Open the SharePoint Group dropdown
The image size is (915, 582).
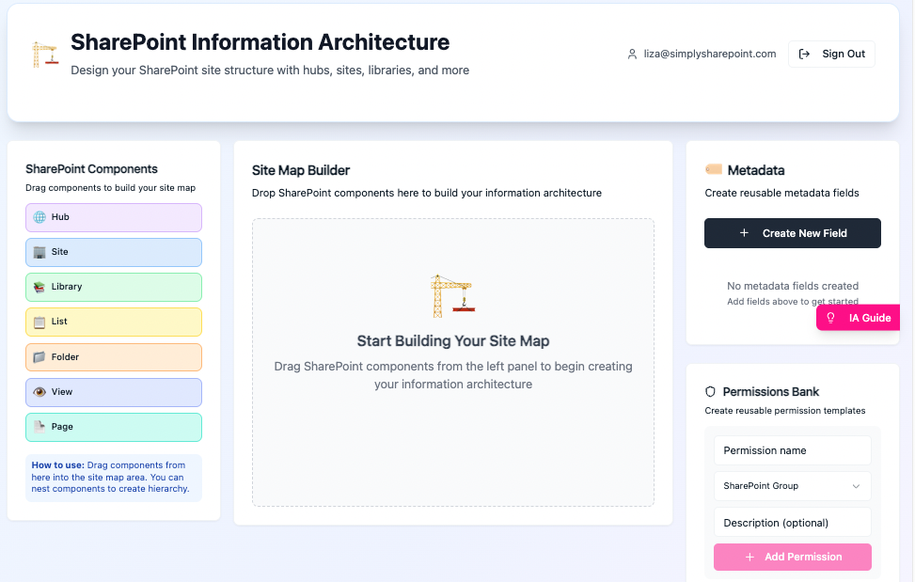(792, 486)
